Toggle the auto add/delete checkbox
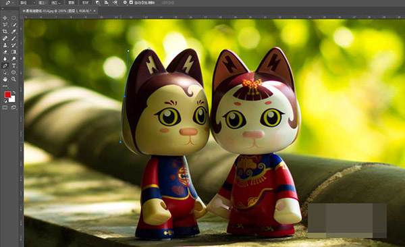The image size is (405, 247). pos(131,3)
